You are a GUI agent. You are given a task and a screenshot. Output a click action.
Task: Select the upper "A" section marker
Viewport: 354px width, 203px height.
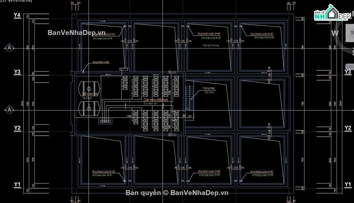pyautogui.click(x=9, y=48)
